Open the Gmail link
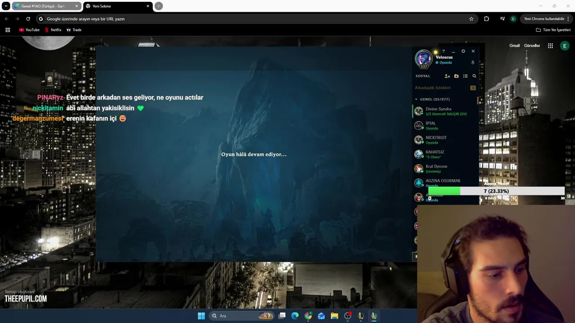575x323 pixels. pos(514,46)
